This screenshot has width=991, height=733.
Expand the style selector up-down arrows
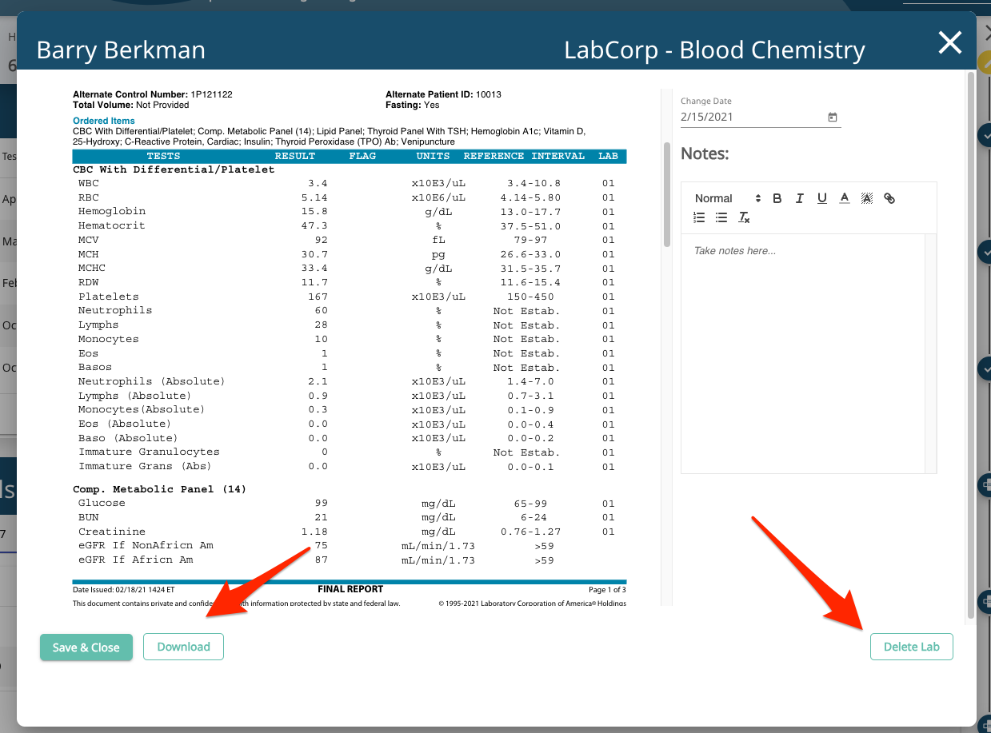tap(757, 197)
